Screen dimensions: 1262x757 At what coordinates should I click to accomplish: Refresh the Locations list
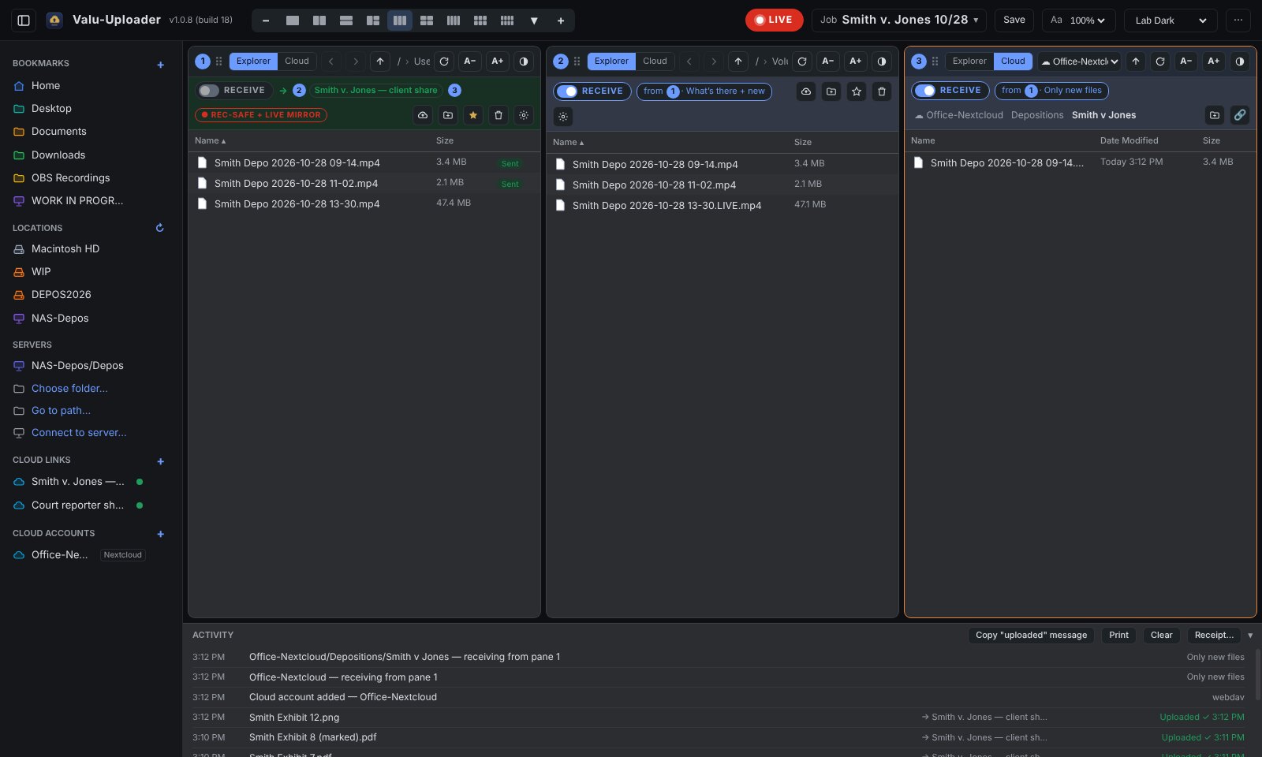(159, 228)
